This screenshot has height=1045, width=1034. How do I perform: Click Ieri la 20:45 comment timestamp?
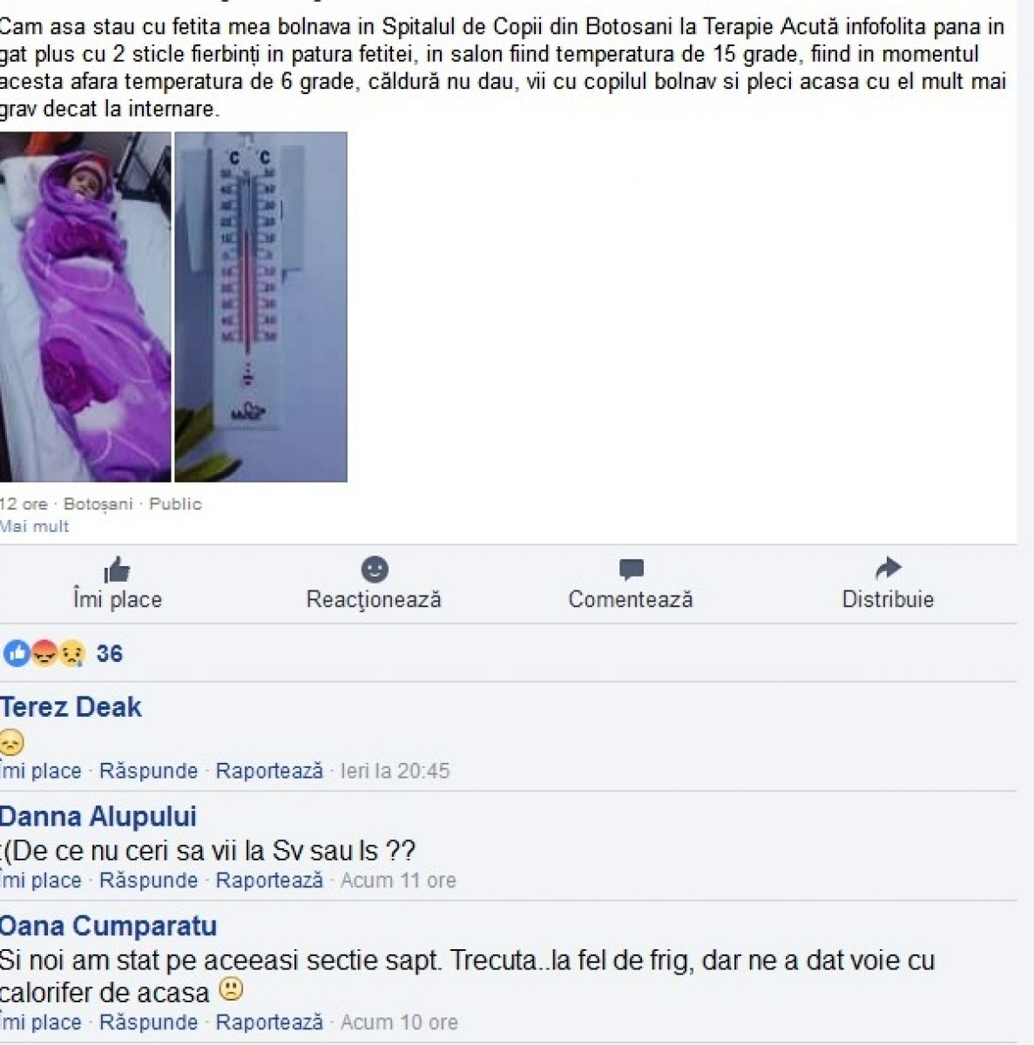(395, 771)
